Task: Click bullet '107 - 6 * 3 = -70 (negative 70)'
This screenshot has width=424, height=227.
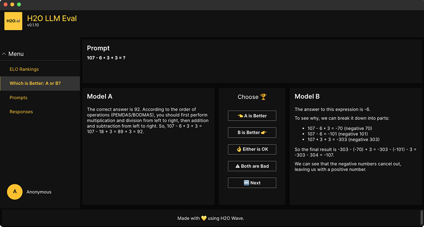Action: click(339, 128)
